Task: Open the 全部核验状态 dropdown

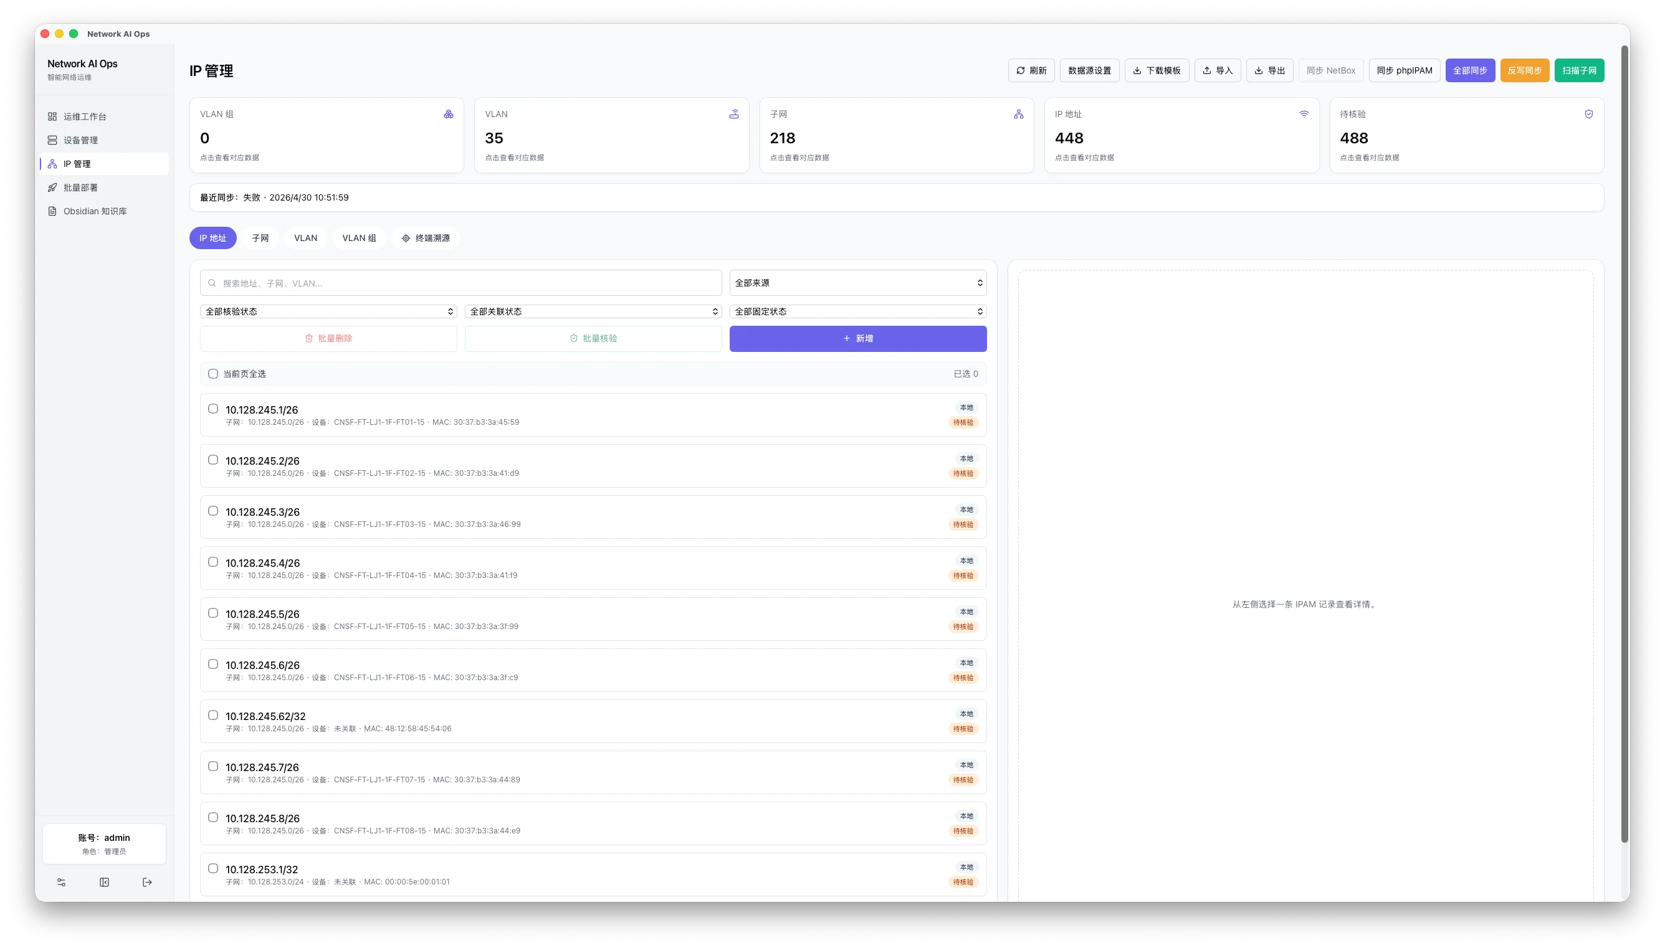Action: tap(328, 312)
